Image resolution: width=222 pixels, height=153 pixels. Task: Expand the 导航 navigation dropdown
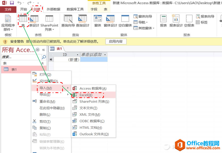click(140, 22)
